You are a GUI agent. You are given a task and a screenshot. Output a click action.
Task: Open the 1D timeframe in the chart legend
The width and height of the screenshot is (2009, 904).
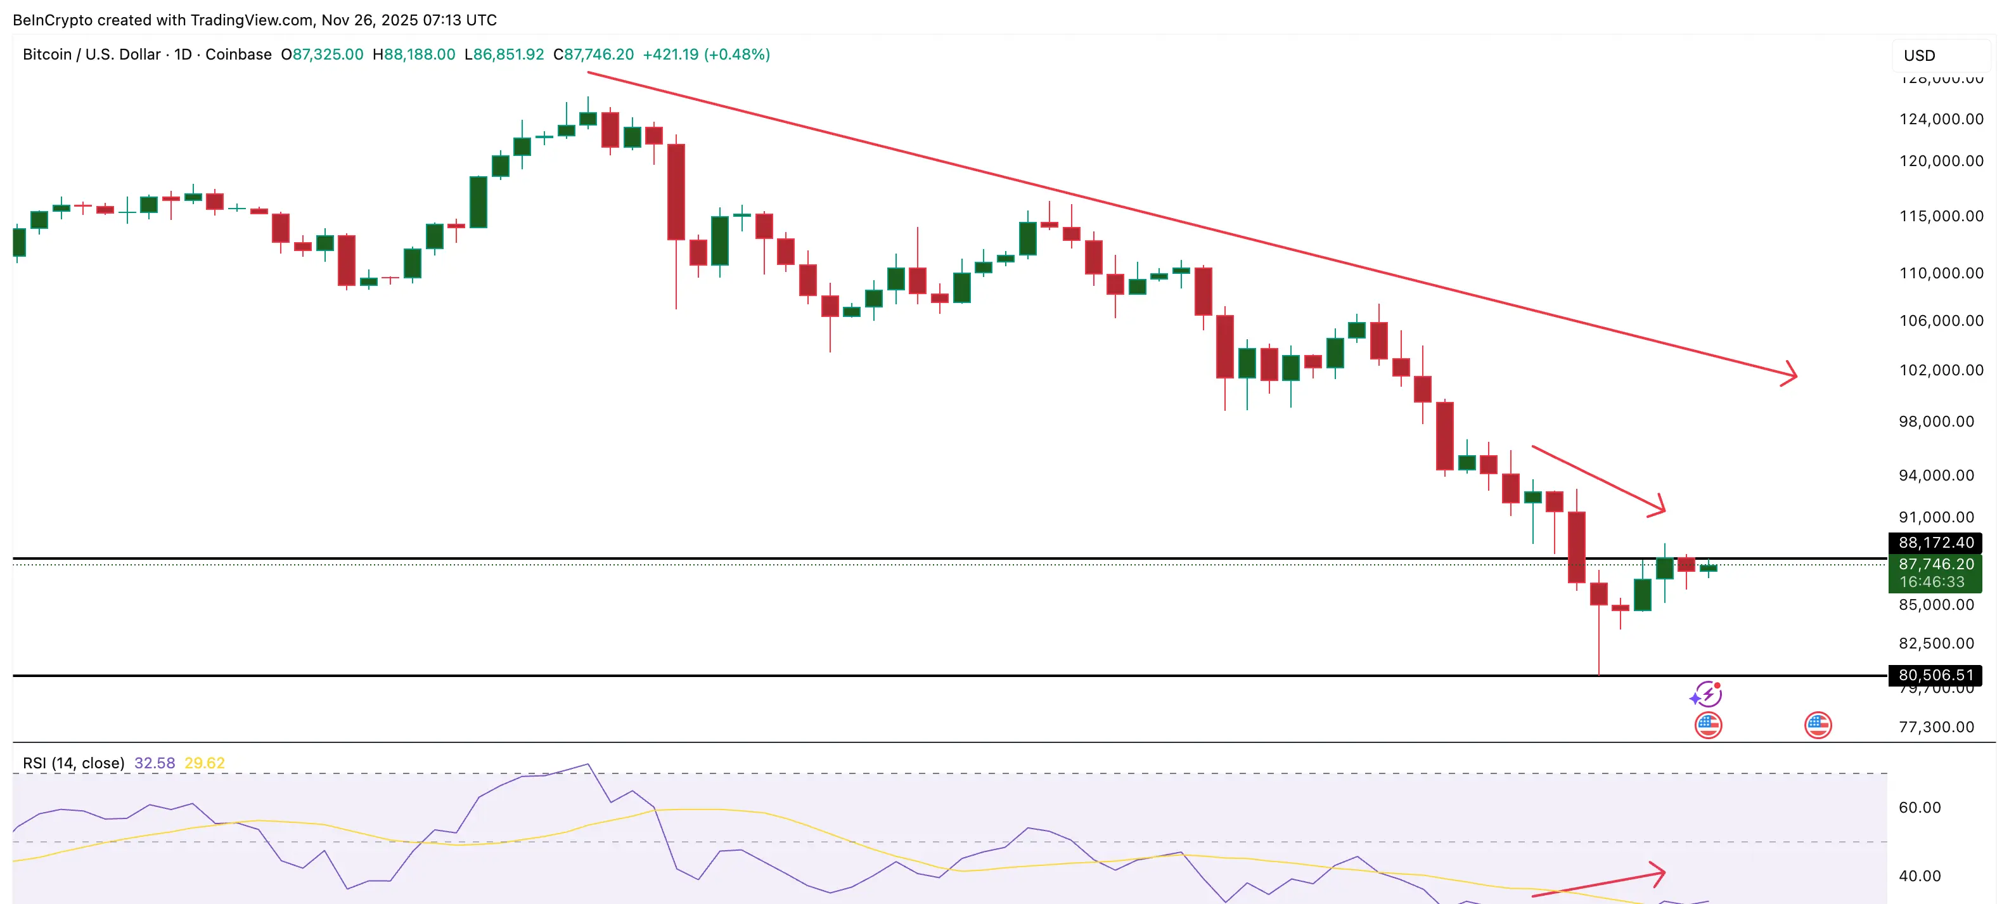pos(181,55)
